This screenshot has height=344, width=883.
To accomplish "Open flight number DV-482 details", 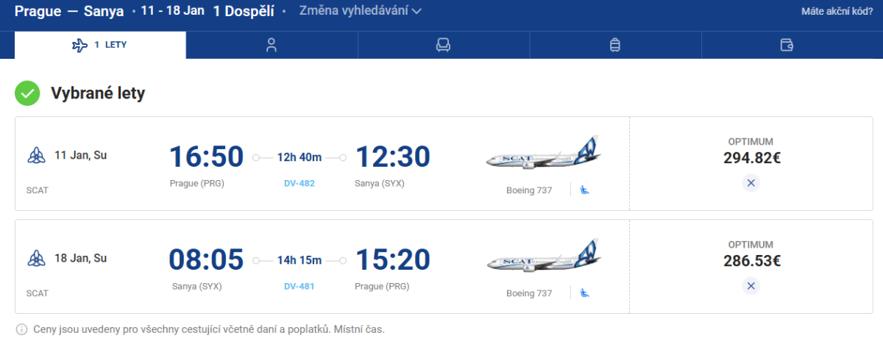I will [299, 183].
